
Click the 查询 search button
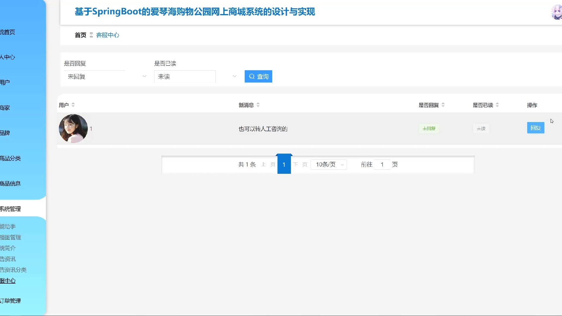pyautogui.click(x=258, y=76)
